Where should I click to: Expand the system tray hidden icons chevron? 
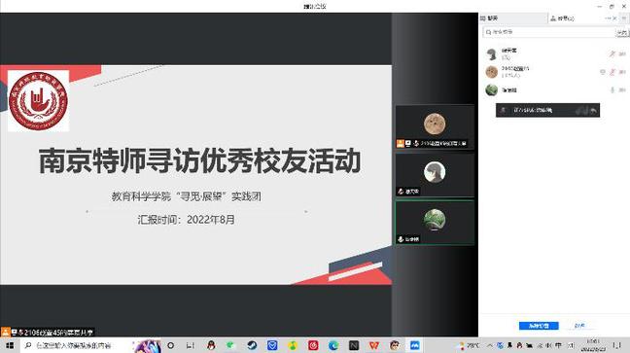[x=490, y=345]
